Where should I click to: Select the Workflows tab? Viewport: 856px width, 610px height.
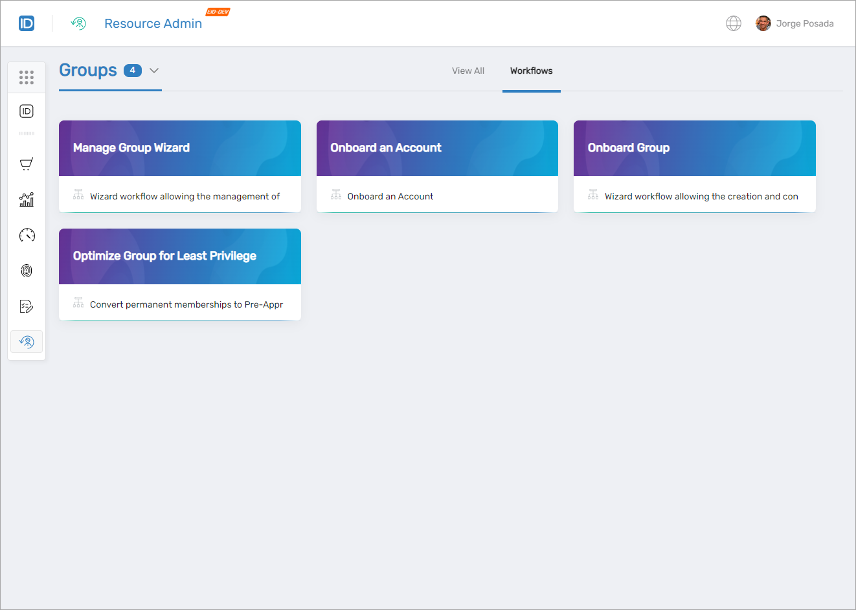pos(531,71)
